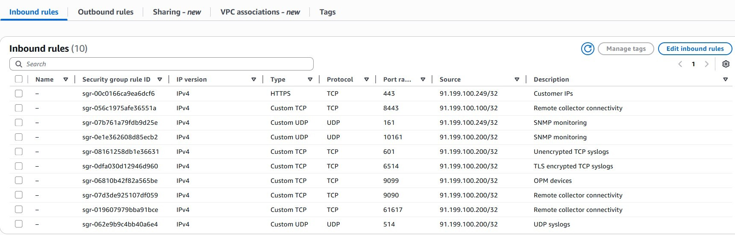Check the HTTPS port 443 rule

[19, 94]
